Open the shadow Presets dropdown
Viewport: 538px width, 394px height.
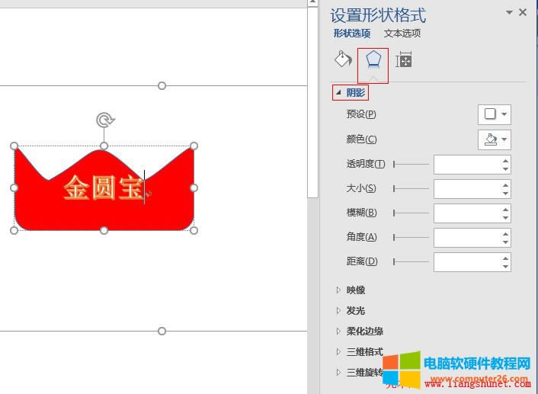pos(494,114)
